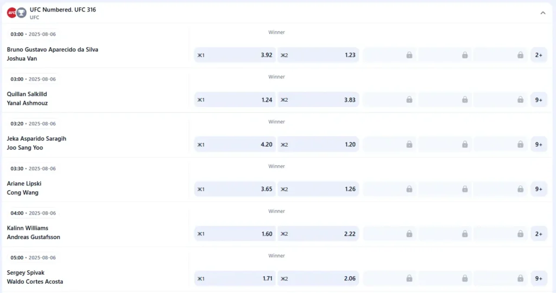Click the trophy icon beside the UFC logo

tap(21, 13)
